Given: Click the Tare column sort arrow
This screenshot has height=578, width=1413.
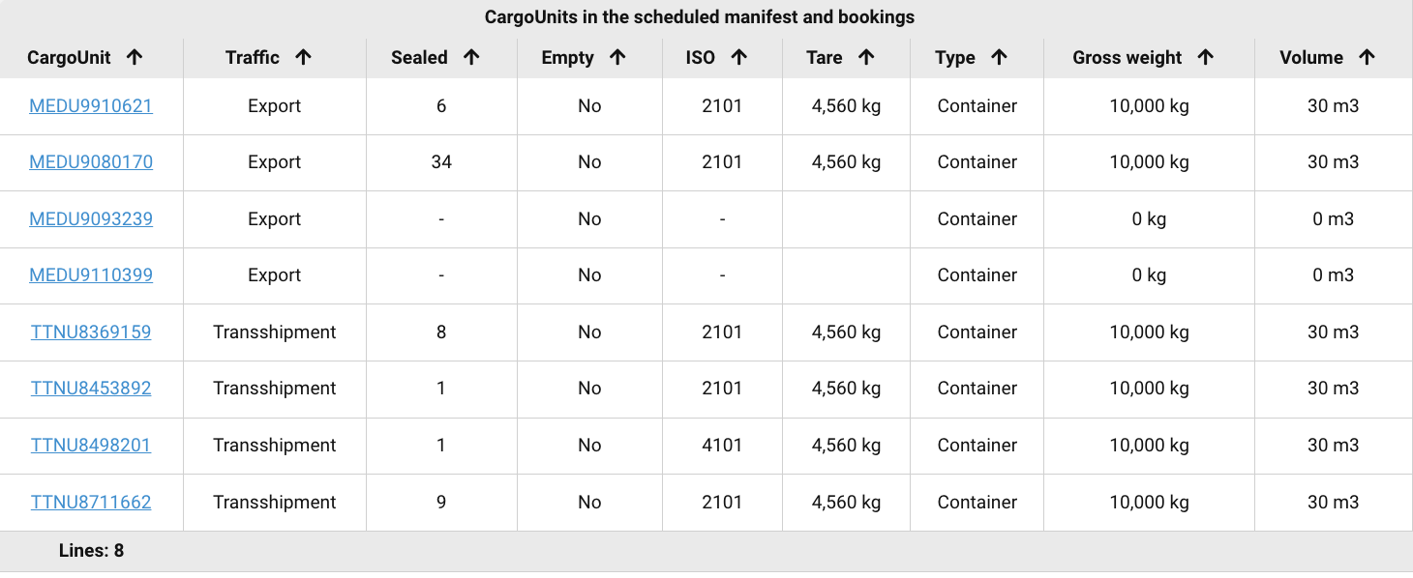Looking at the screenshot, I should click(866, 57).
